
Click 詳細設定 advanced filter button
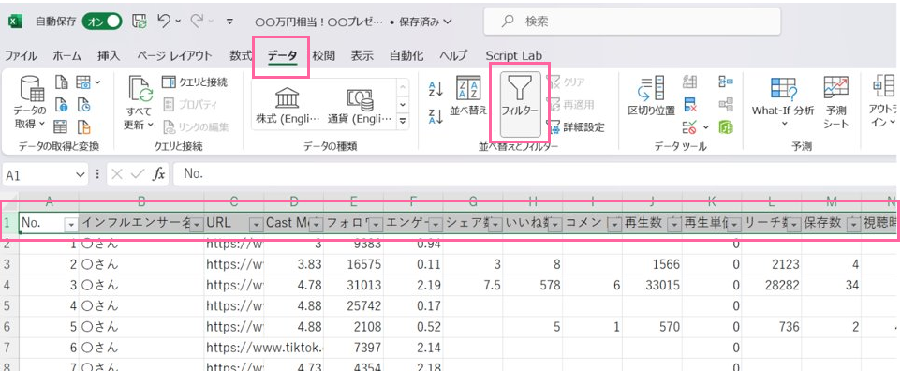576,127
